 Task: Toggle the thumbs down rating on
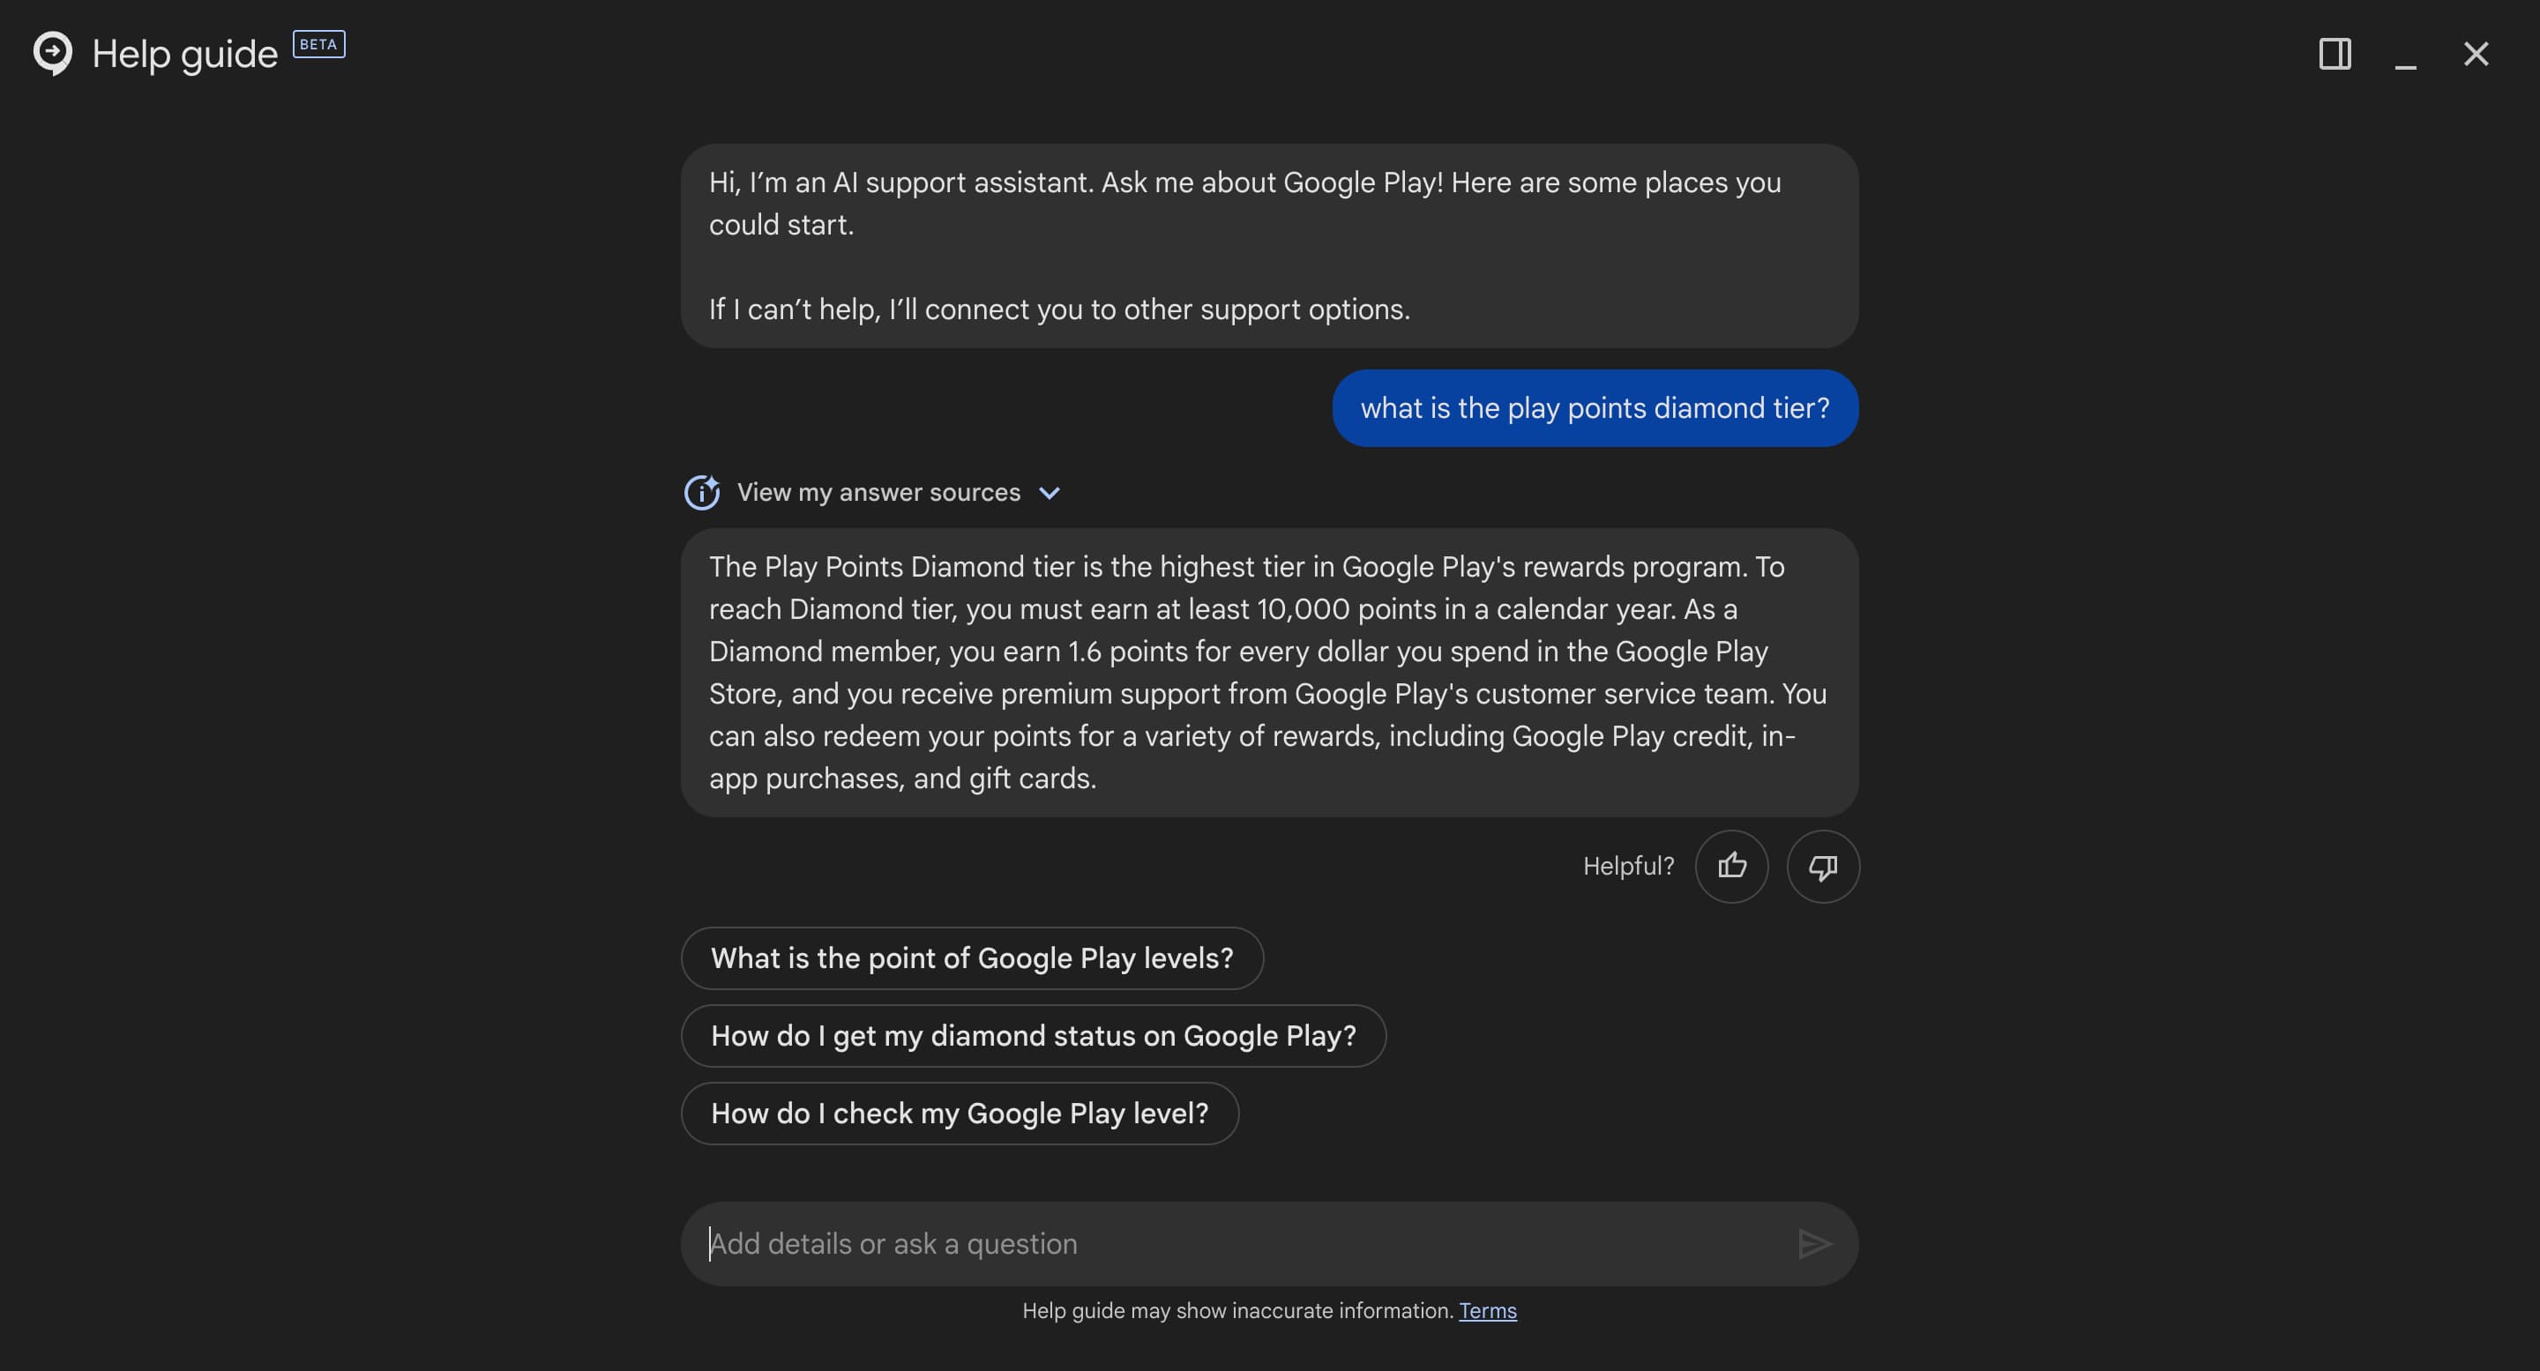1822,867
